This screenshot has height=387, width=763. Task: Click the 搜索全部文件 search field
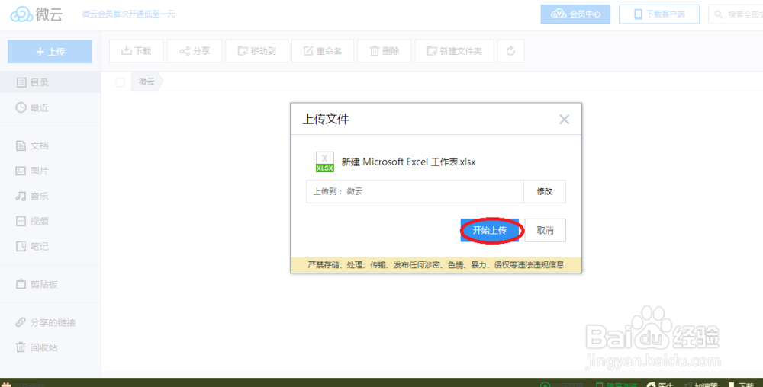tap(736, 14)
